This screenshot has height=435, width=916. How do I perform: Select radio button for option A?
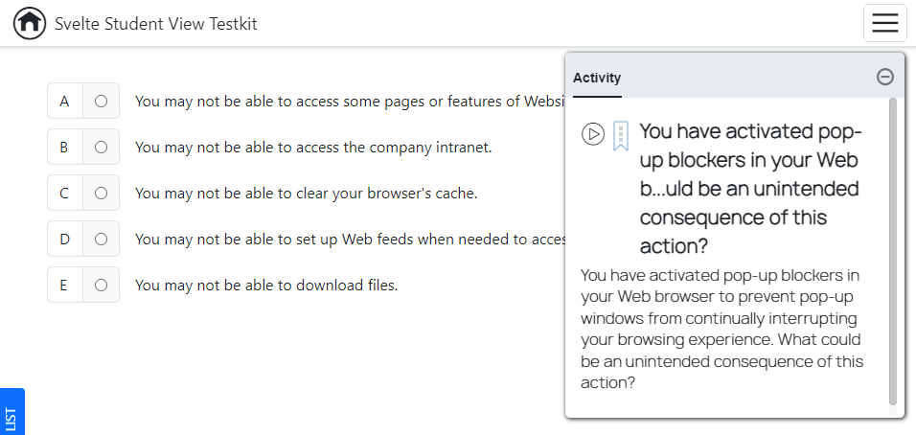(x=101, y=101)
